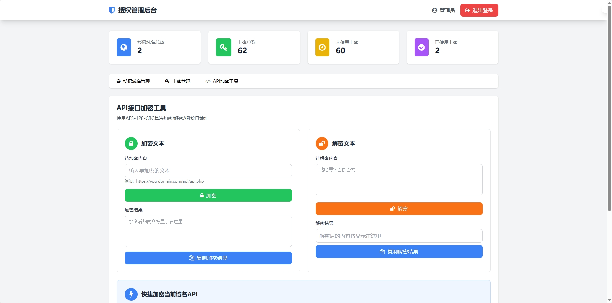
Task: Click the purple checkmark icon for used cards
Action: [421, 47]
